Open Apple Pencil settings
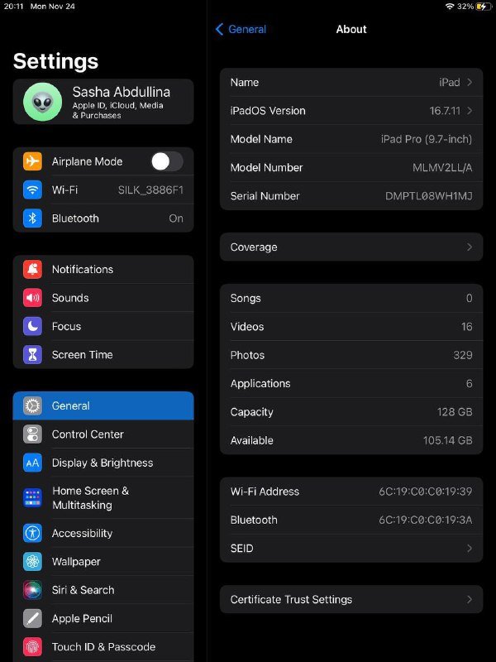This screenshot has height=662, width=496. (103, 618)
